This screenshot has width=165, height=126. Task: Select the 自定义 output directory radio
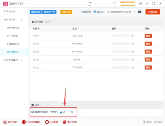[x=95, y=12]
